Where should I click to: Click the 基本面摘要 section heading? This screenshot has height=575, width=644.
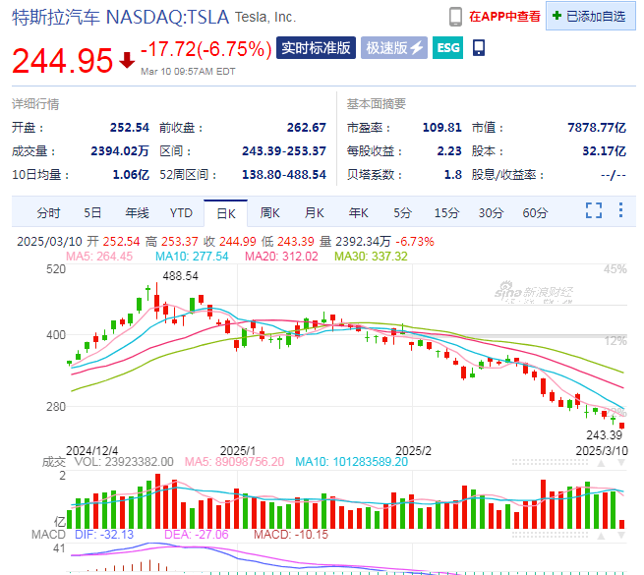click(x=377, y=104)
